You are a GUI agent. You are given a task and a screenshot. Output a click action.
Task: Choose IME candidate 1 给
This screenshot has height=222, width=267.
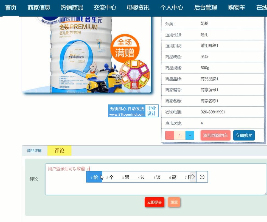[x=94, y=177]
